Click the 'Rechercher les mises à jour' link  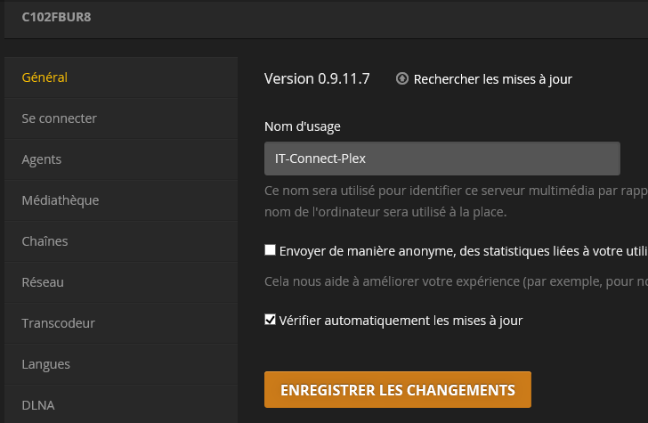click(x=493, y=79)
